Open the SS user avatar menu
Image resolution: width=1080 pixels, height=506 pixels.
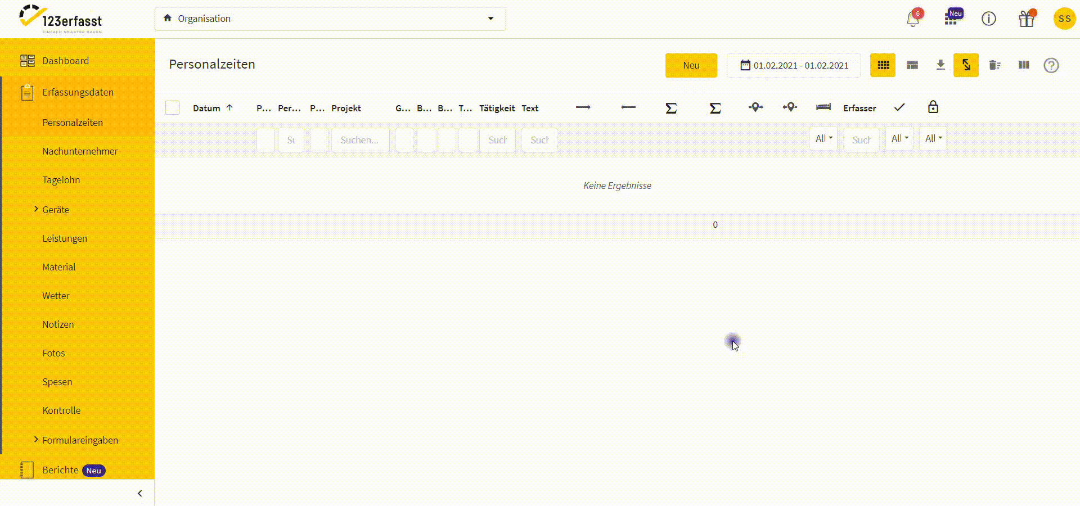1064,19
